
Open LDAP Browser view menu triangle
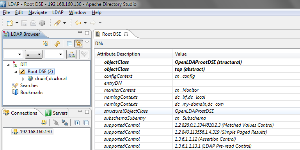click(x=87, y=42)
